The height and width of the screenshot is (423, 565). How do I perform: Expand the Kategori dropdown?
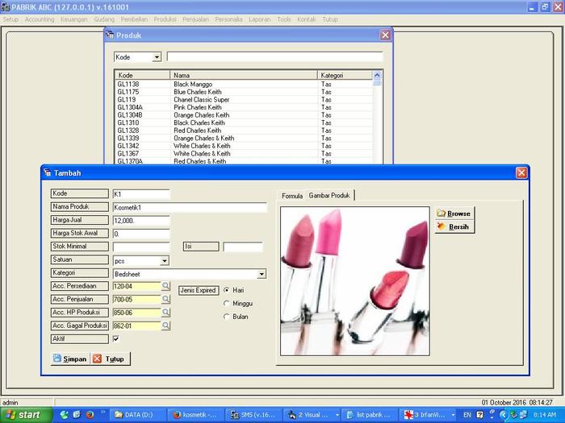pyautogui.click(x=262, y=273)
